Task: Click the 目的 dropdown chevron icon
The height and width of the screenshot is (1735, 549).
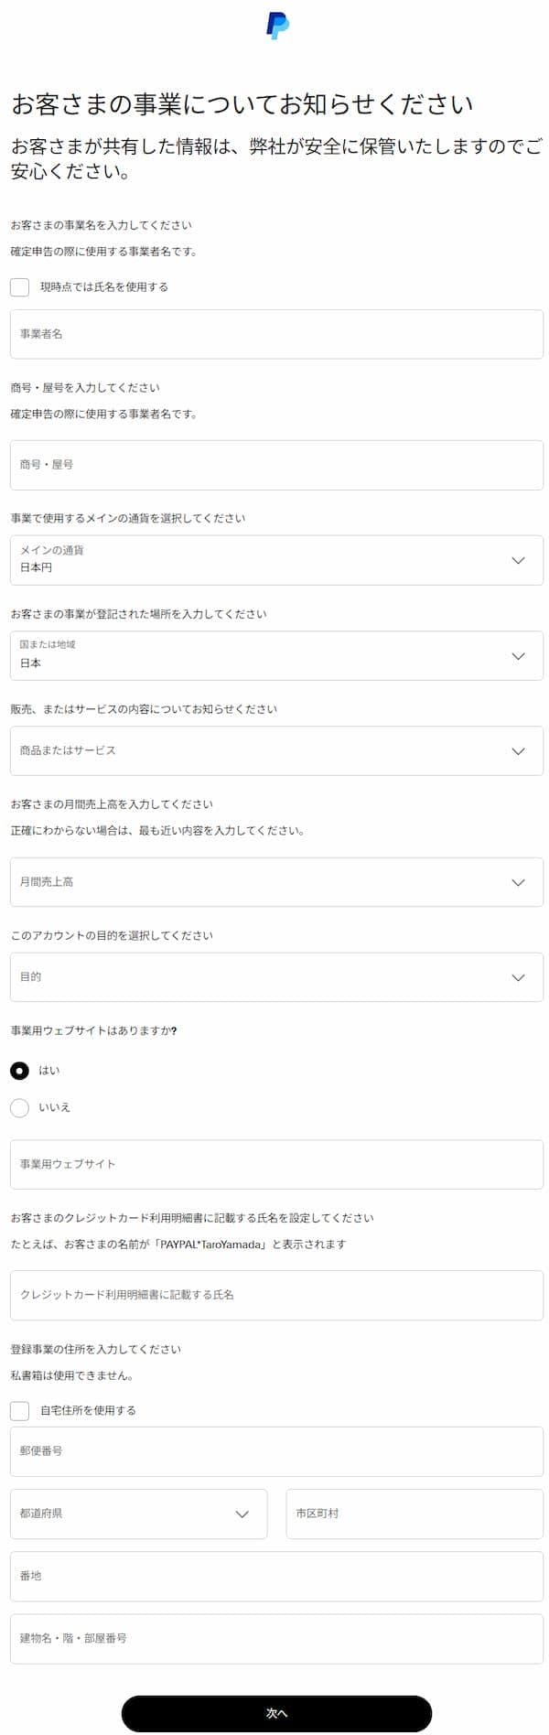Action: click(517, 976)
